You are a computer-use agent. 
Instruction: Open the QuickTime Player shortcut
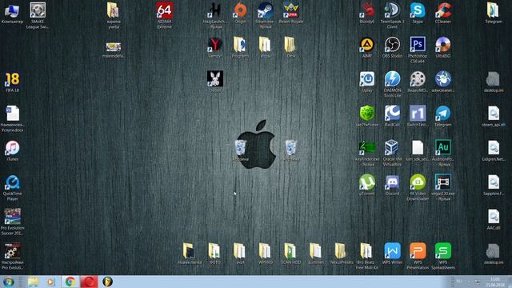click(13, 182)
